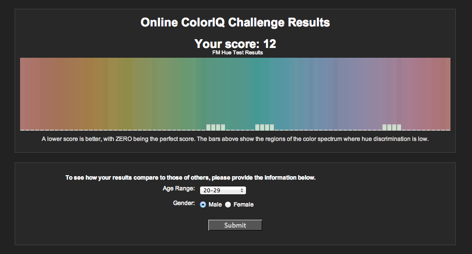Click the "Online ColorIQ Challenge Results" heading
The image size is (472, 254).
(235, 23)
